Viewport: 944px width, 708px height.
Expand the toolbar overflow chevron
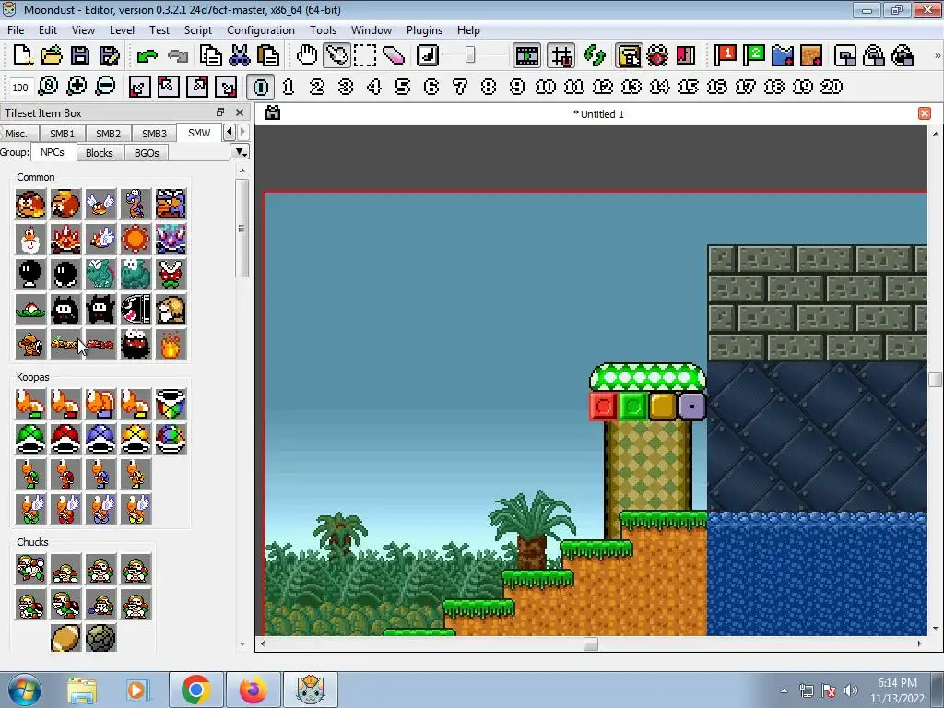[937, 56]
